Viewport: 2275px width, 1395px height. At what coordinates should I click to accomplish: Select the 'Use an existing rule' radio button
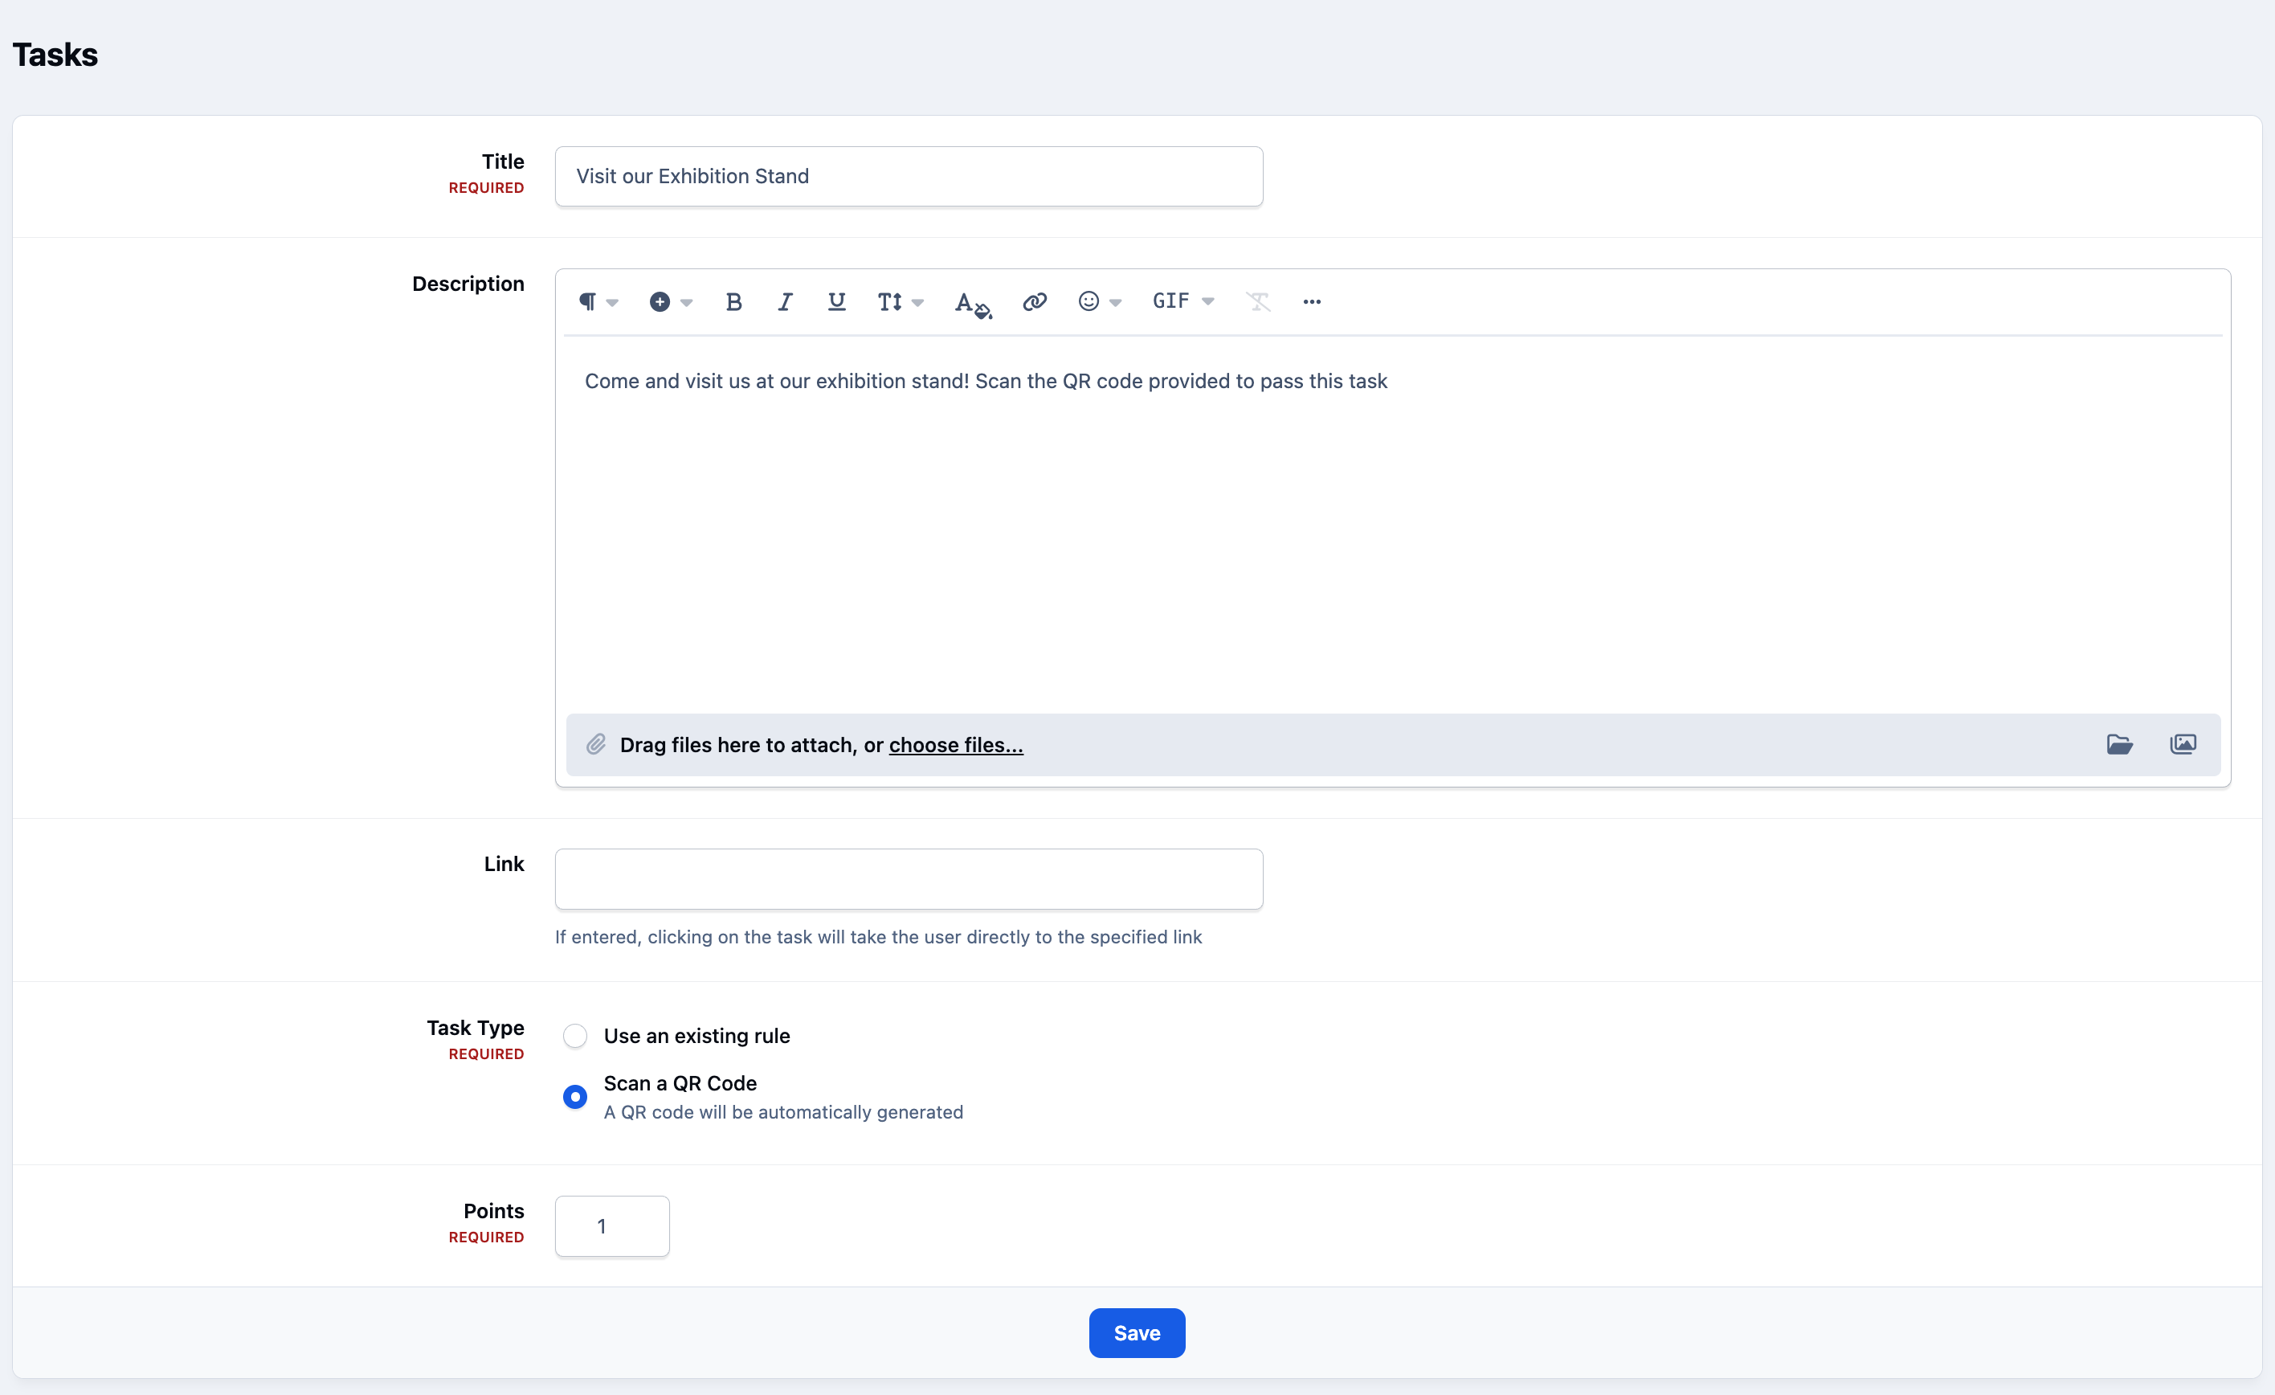tap(575, 1036)
